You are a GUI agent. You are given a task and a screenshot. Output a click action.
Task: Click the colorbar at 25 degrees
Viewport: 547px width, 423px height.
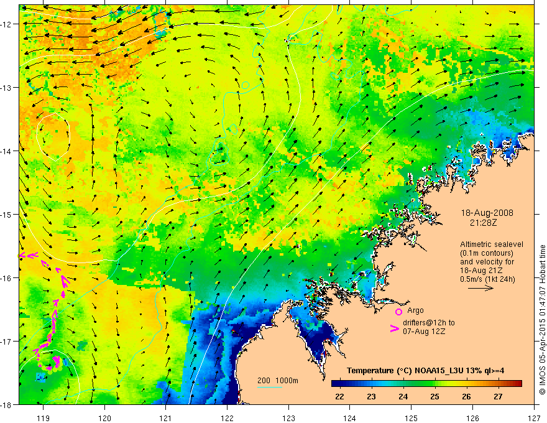[434, 384]
